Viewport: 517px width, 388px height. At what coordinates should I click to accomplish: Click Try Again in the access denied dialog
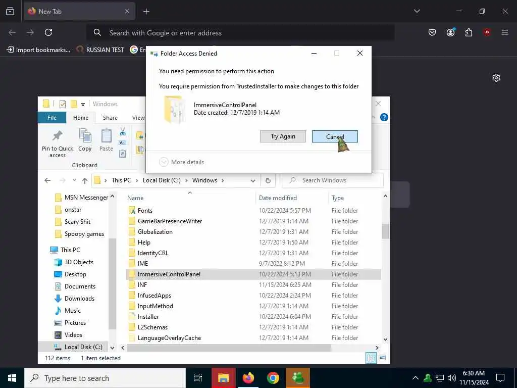point(283,136)
